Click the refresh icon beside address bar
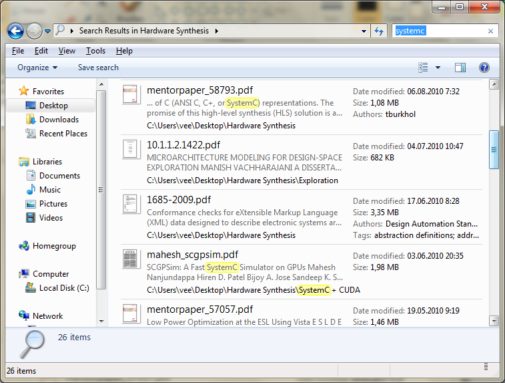The height and width of the screenshot is (383, 505). tap(379, 31)
